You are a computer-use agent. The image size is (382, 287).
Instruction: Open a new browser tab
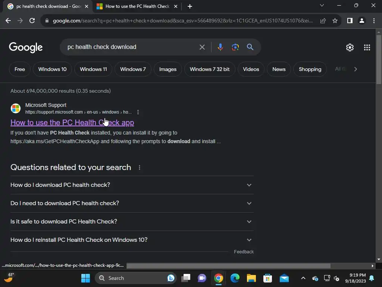190,6
